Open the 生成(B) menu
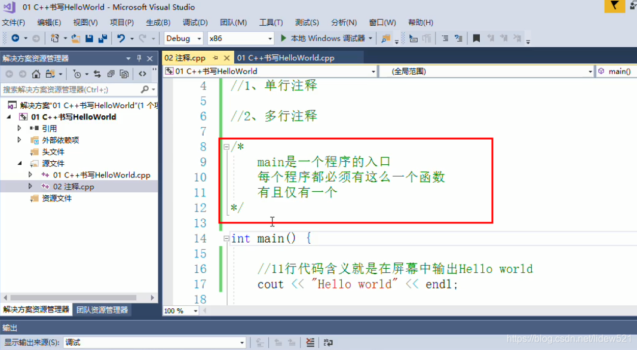This screenshot has height=350, width=637. 158,23
